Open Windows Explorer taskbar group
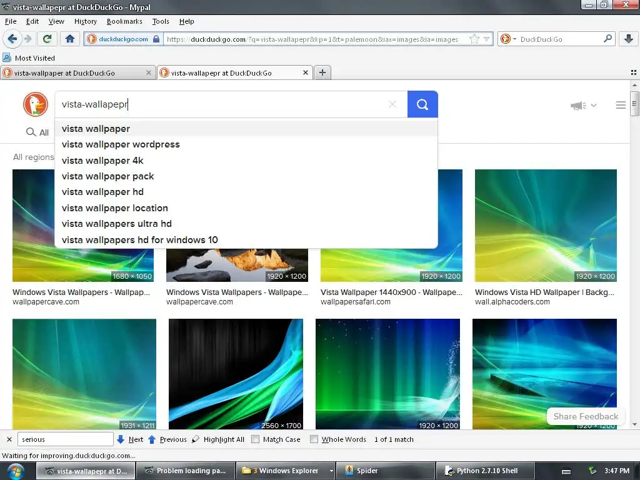This screenshot has height=480, width=640. click(x=286, y=471)
